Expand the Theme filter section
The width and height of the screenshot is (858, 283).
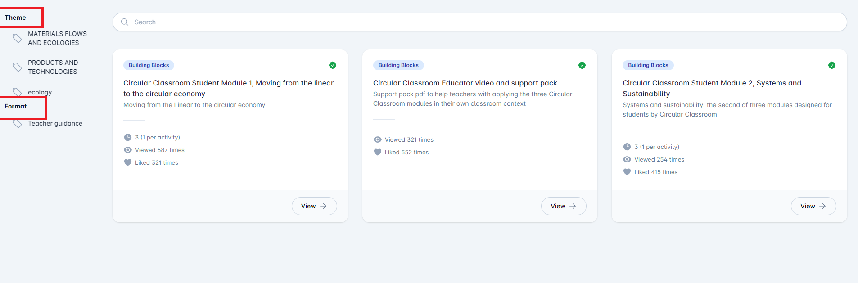point(16,18)
